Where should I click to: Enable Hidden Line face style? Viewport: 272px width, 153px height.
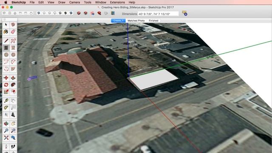(55, 13)
